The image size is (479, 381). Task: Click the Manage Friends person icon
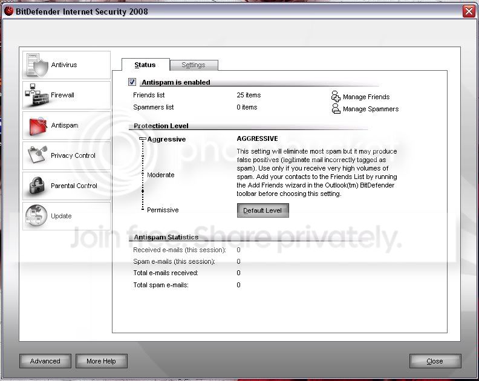(x=336, y=96)
